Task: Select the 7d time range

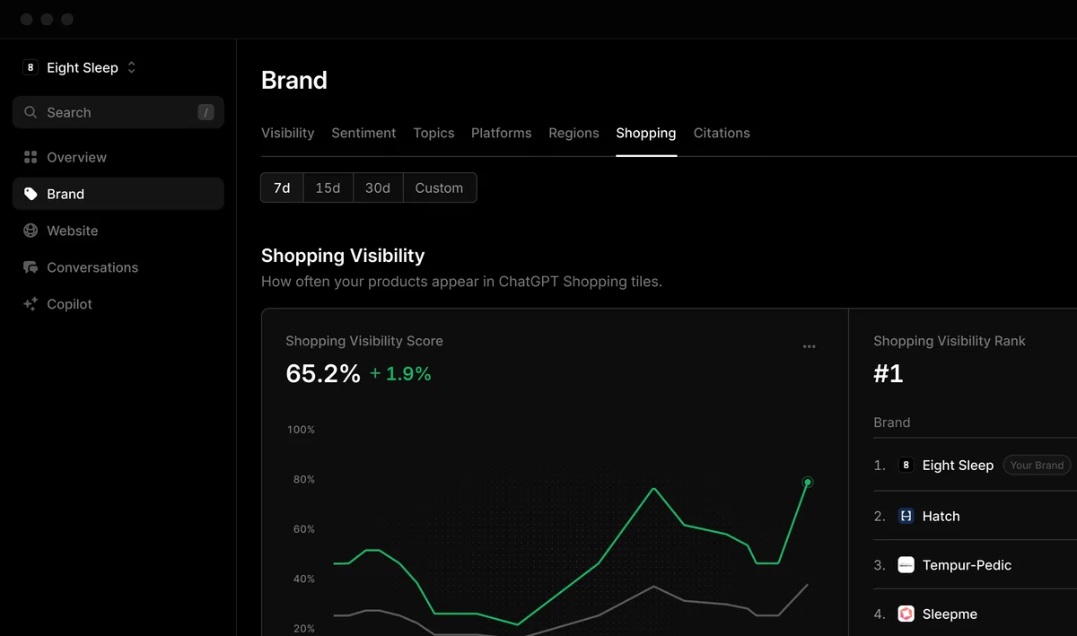Action: tap(282, 187)
